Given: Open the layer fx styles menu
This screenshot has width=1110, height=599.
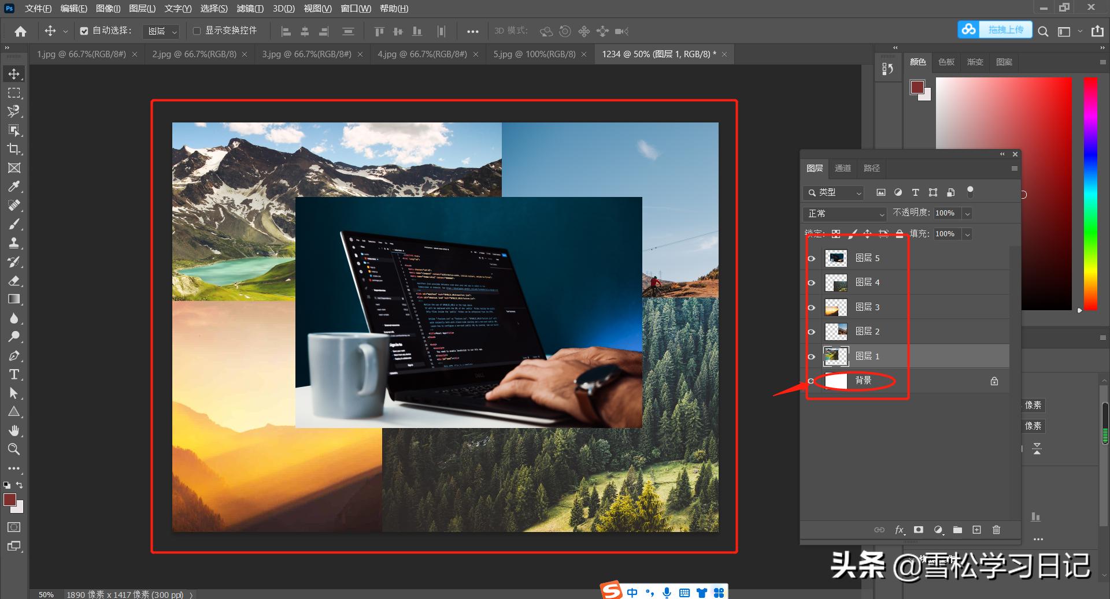Looking at the screenshot, I should (x=899, y=530).
